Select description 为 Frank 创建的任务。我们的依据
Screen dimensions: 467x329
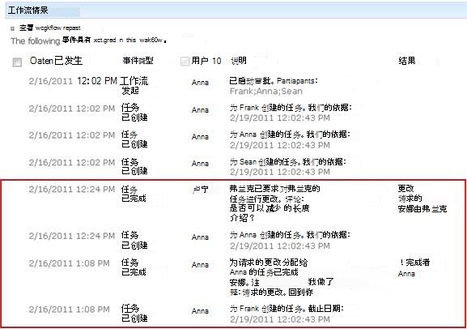[x=291, y=113]
